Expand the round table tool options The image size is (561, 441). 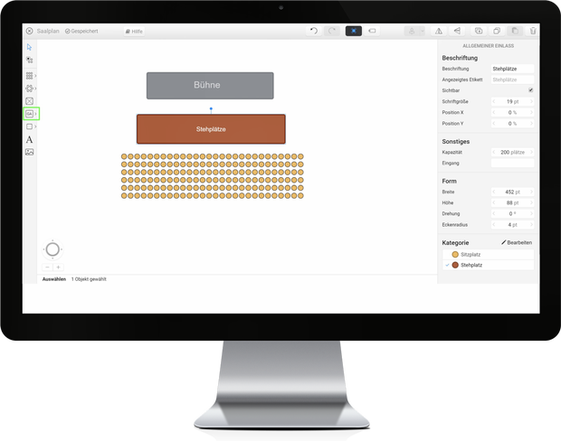click(x=36, y=89)
